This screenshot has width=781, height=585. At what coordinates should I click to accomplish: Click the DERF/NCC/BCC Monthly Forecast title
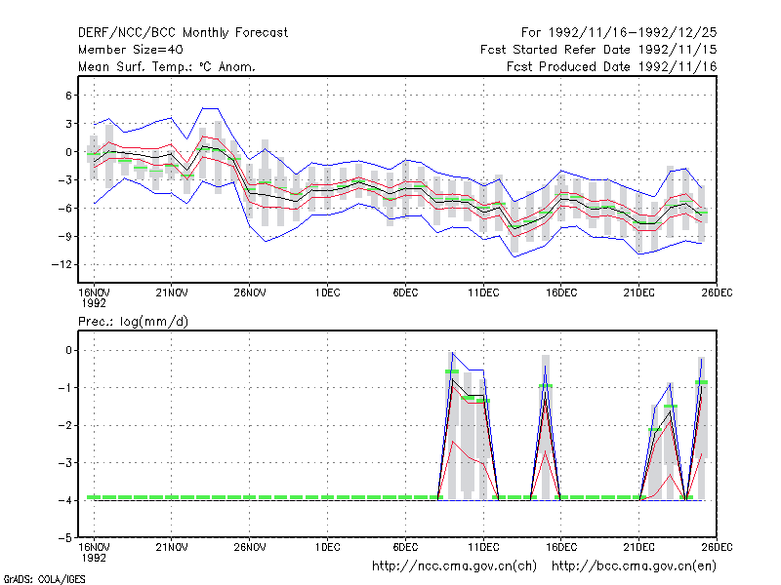183,33
